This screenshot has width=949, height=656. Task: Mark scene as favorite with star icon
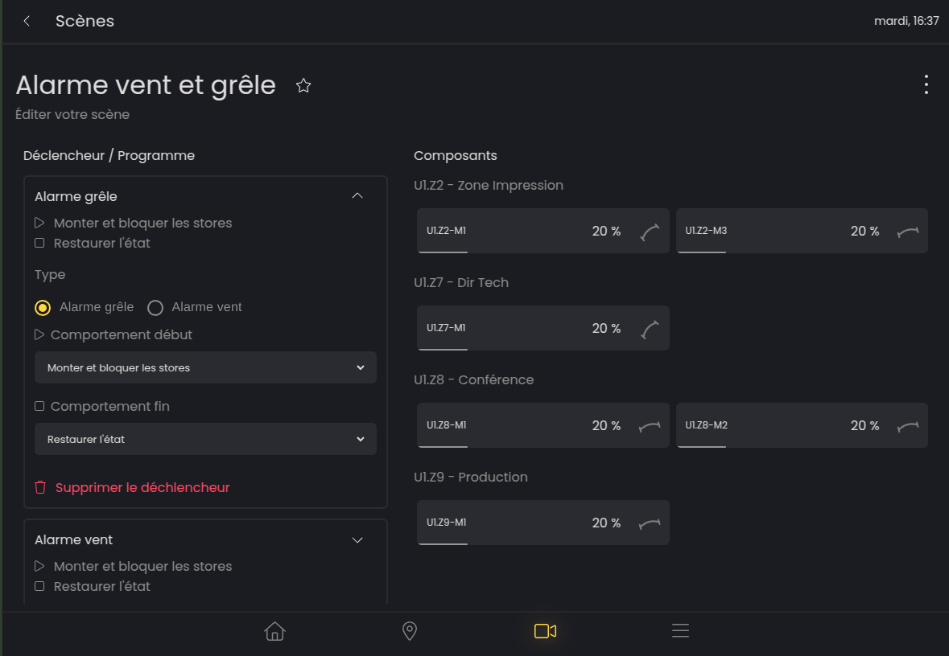click(x=303, y=85)
